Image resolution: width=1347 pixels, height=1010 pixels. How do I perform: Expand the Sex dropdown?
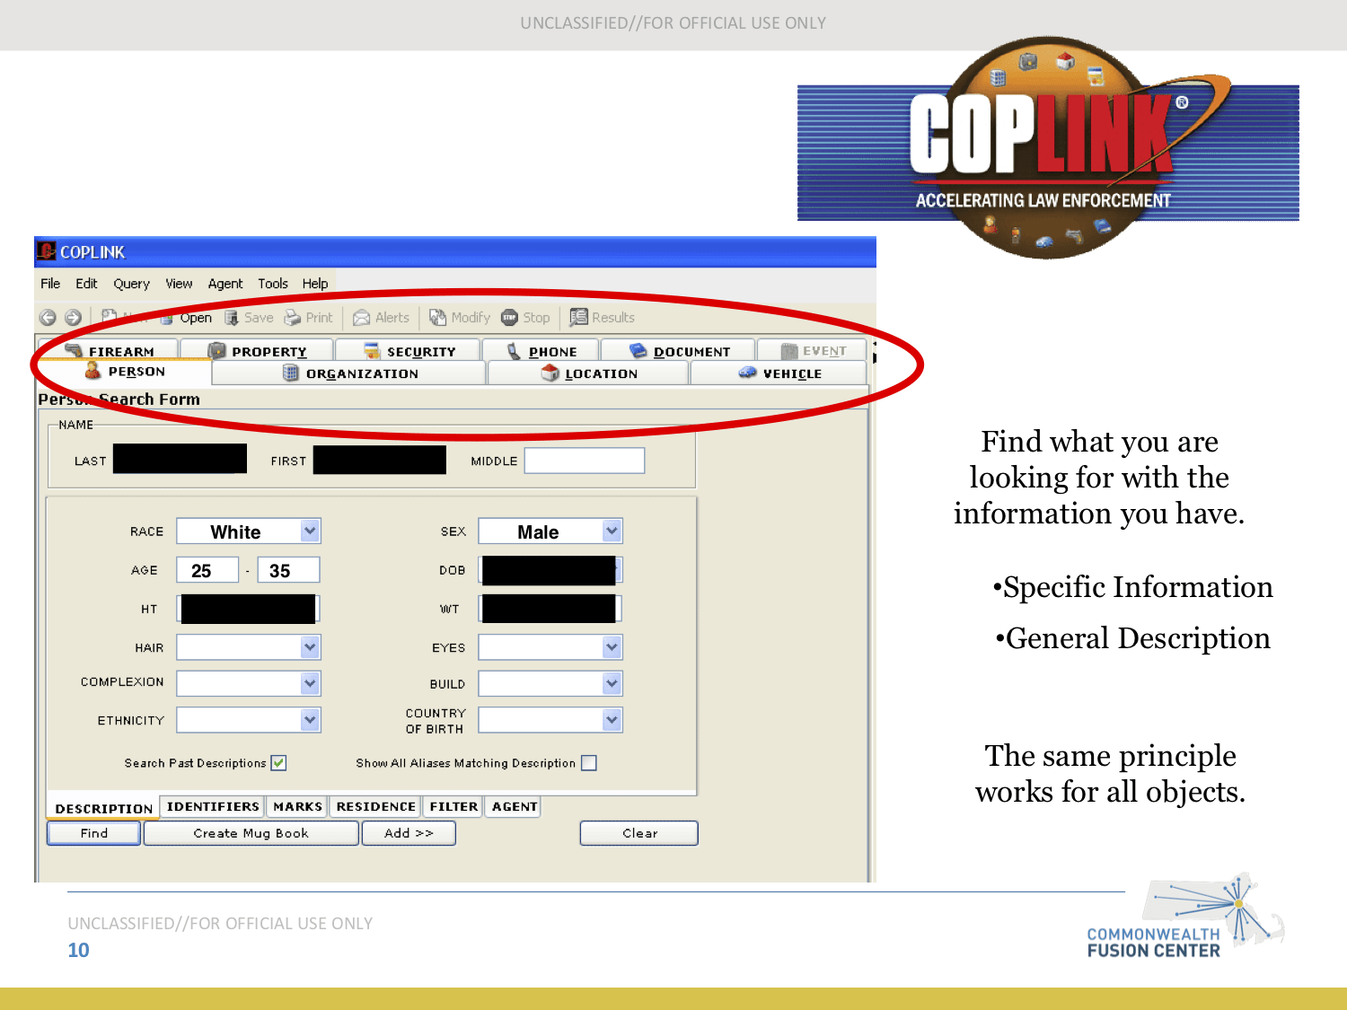(x=612, y=531)
